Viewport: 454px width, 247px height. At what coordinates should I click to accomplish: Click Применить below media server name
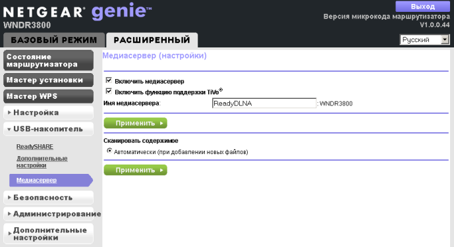pos(136,123)
